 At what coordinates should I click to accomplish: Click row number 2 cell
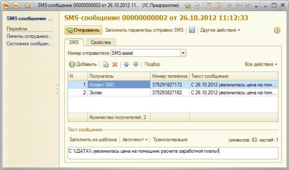[x=78, y=93]
